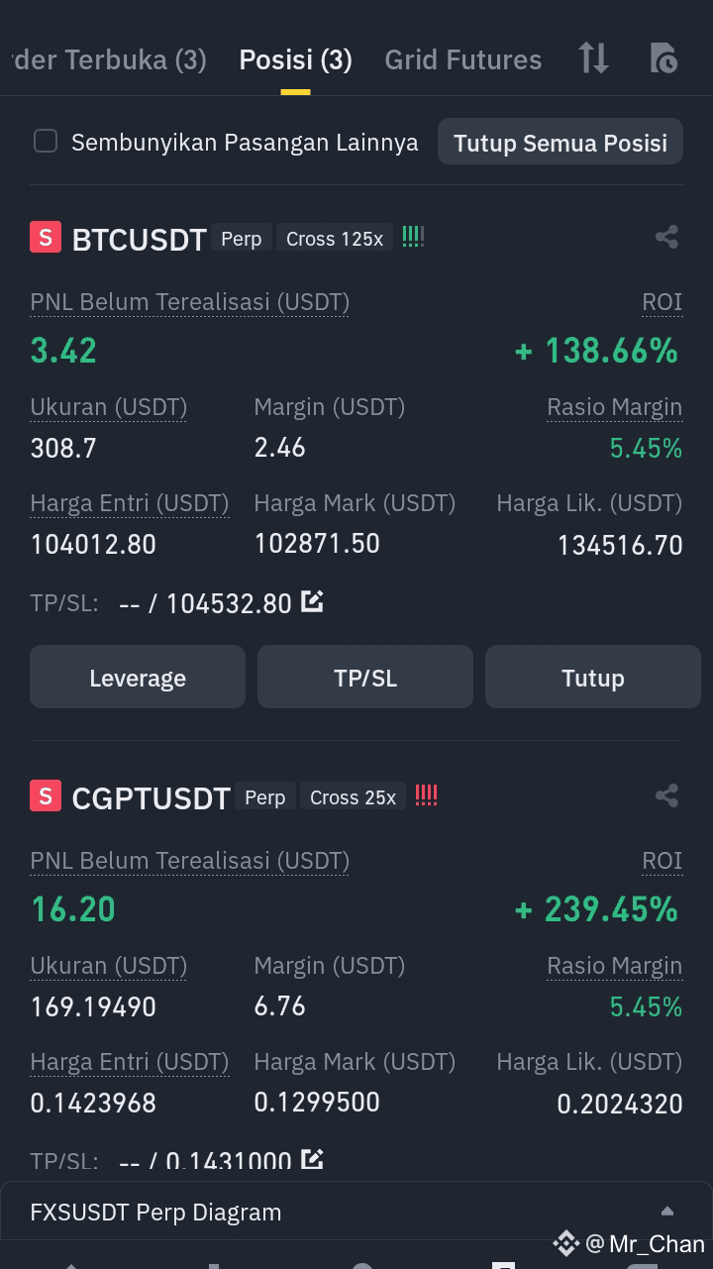Viewport: 713px width, 1269px height.
Task: Click the Leverage button for BTCUSDT
Action: (x=138, y=678)
